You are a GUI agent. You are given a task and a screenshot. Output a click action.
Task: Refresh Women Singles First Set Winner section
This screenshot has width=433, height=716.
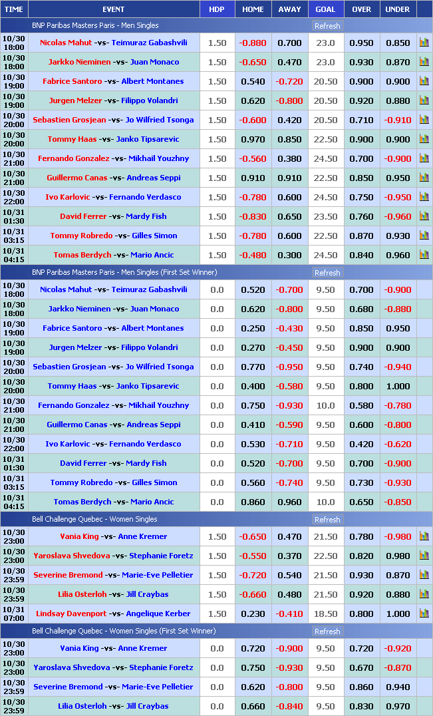(327, 631)
